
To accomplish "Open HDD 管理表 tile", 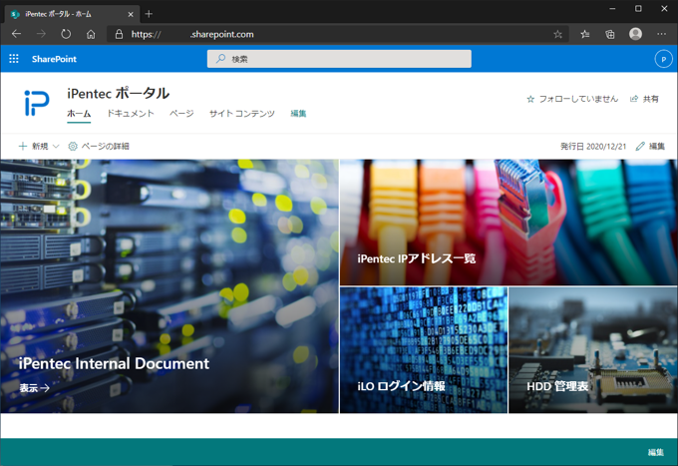I will point(593,349).
